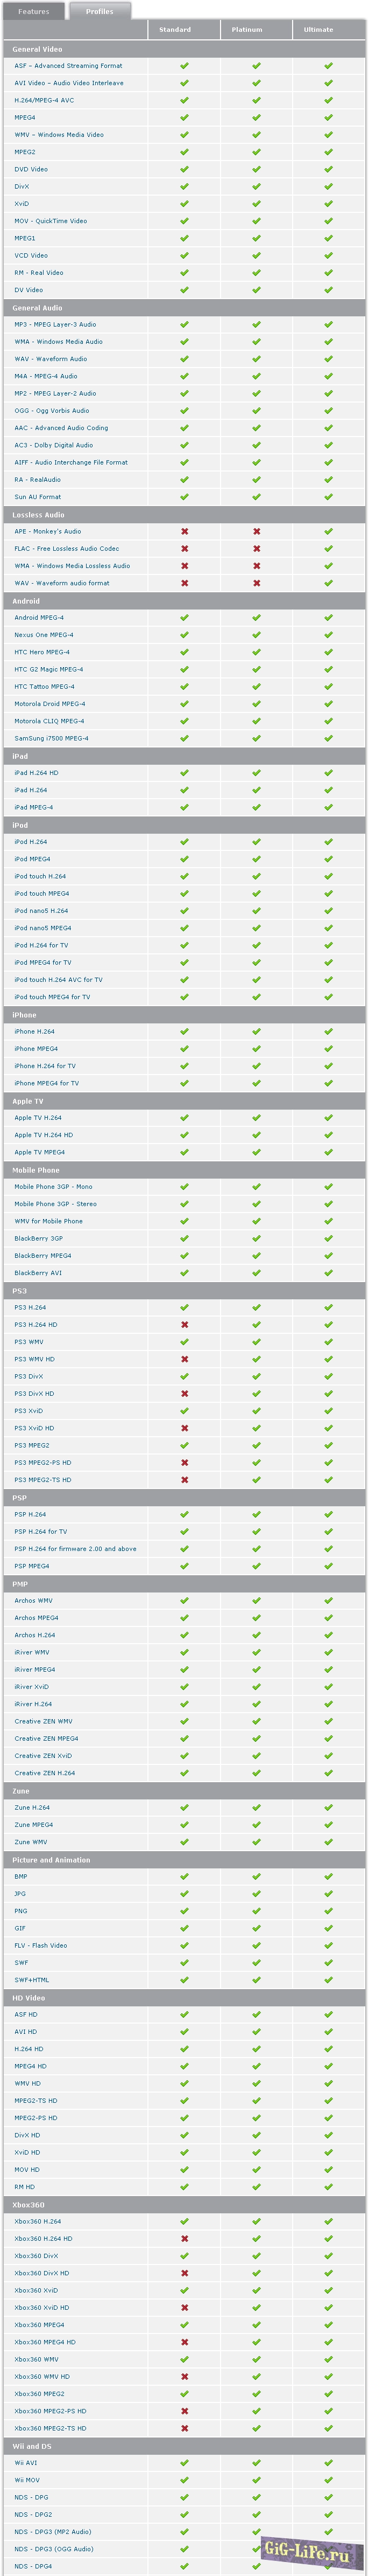Click Platinum checkmark for iPad H.264 HD
Viewport: 369px width, 2576px height.
pyautogui.click(x=256, y=773)
